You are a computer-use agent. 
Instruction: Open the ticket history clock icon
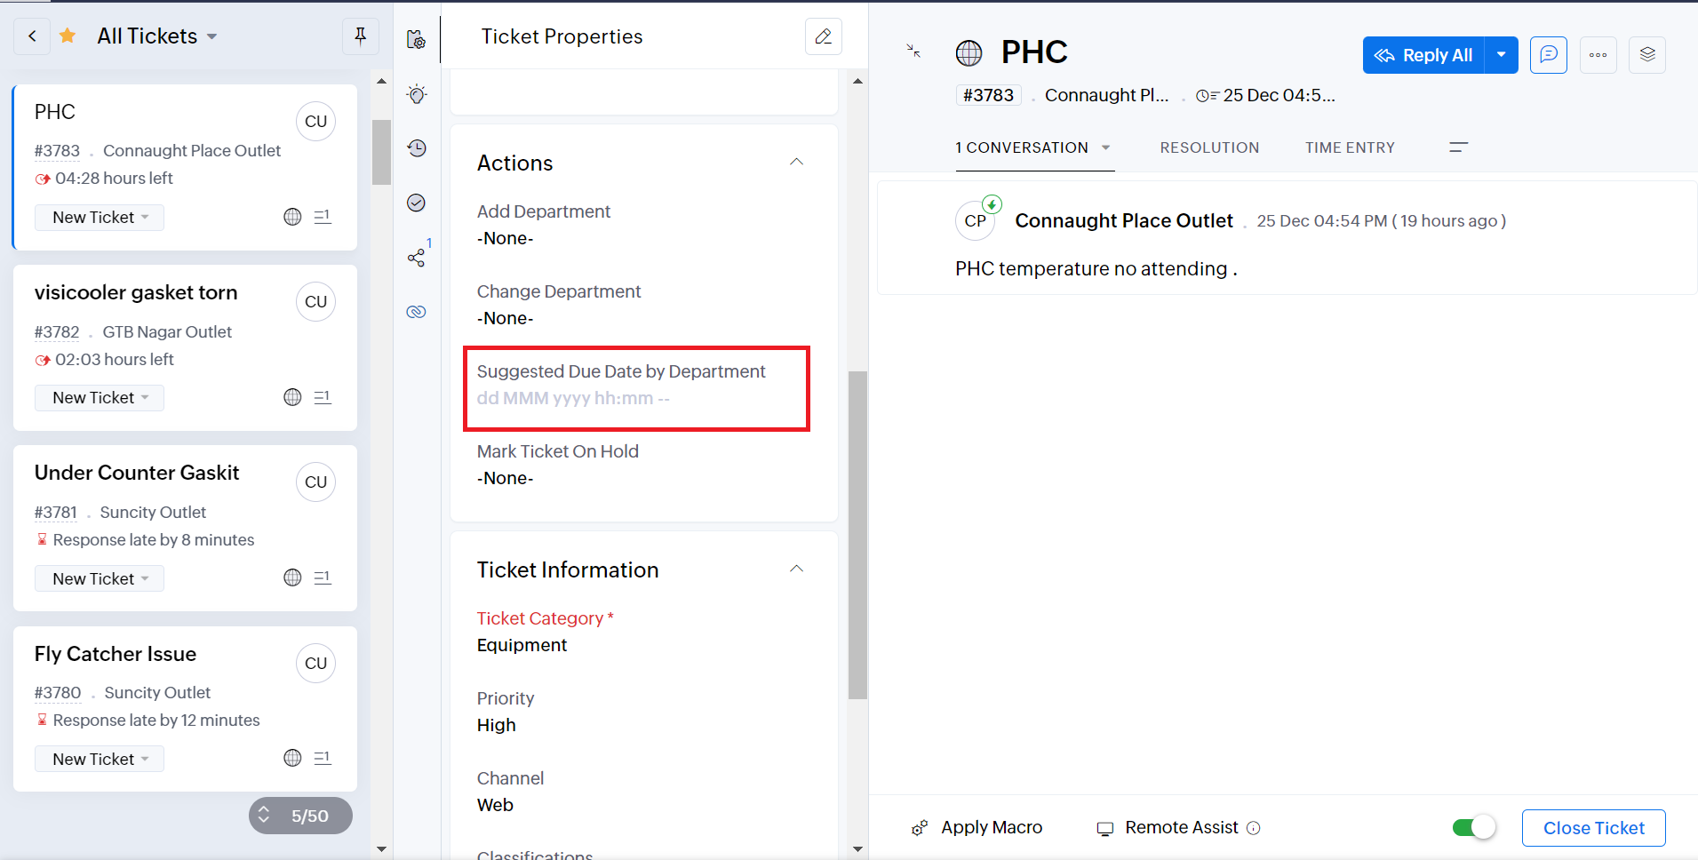(x=417, y=148)
